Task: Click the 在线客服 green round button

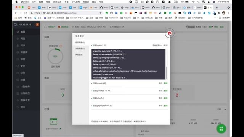Action: [221, 129]
